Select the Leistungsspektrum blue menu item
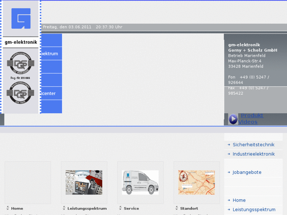The width and height of the screenshot is (287, 215). click(x=51, y=54)
